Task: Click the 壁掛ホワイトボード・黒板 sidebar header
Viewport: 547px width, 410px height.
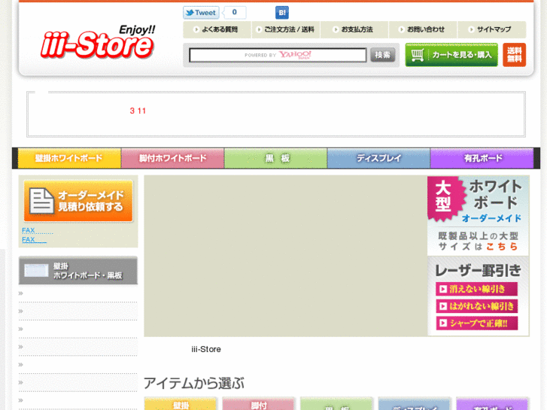Action: click(x=78, y=270)
